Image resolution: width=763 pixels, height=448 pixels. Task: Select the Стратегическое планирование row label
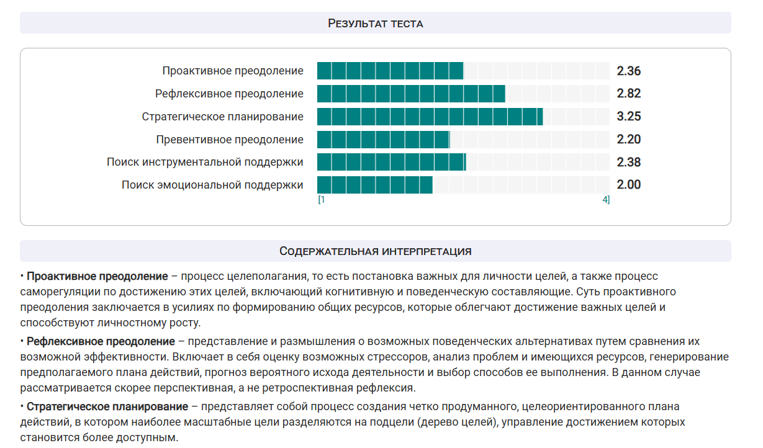click(x=225, y=116)
